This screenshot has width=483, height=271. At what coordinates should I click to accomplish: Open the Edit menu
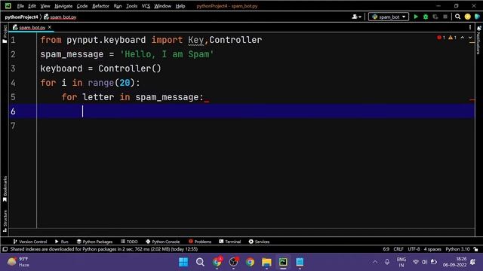tap(32, 6)
